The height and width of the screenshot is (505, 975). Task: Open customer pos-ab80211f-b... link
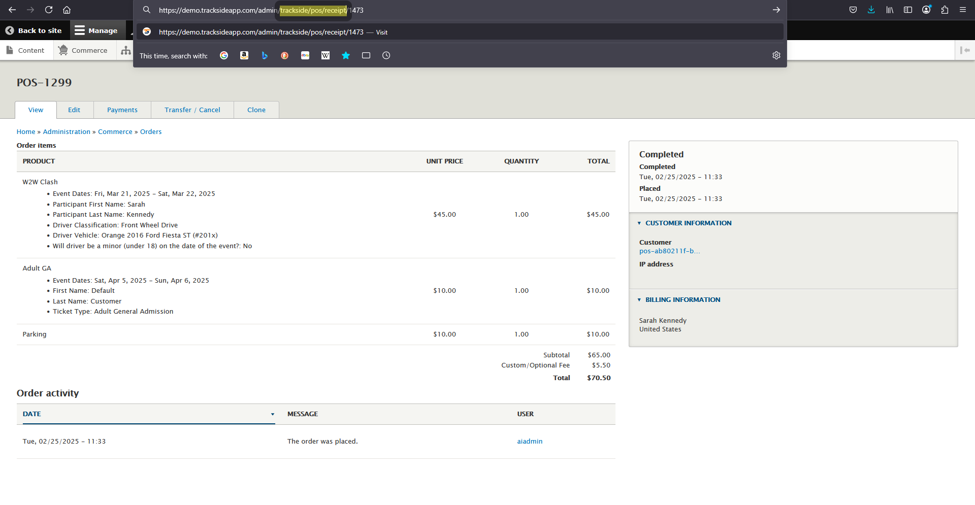point(669,251)
